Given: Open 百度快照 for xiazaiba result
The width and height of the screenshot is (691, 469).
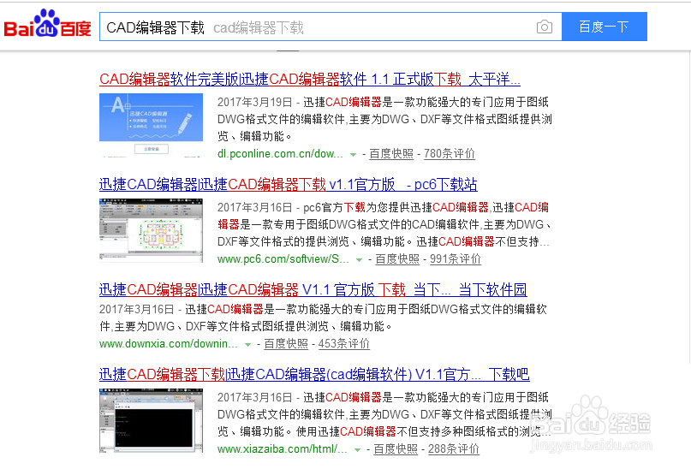Looking at the screenshot, I should (x=396, y=449).
